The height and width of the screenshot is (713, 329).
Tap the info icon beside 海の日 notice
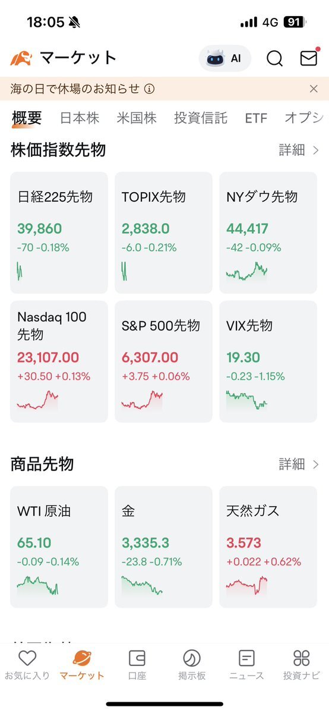(x=150, y=89)
